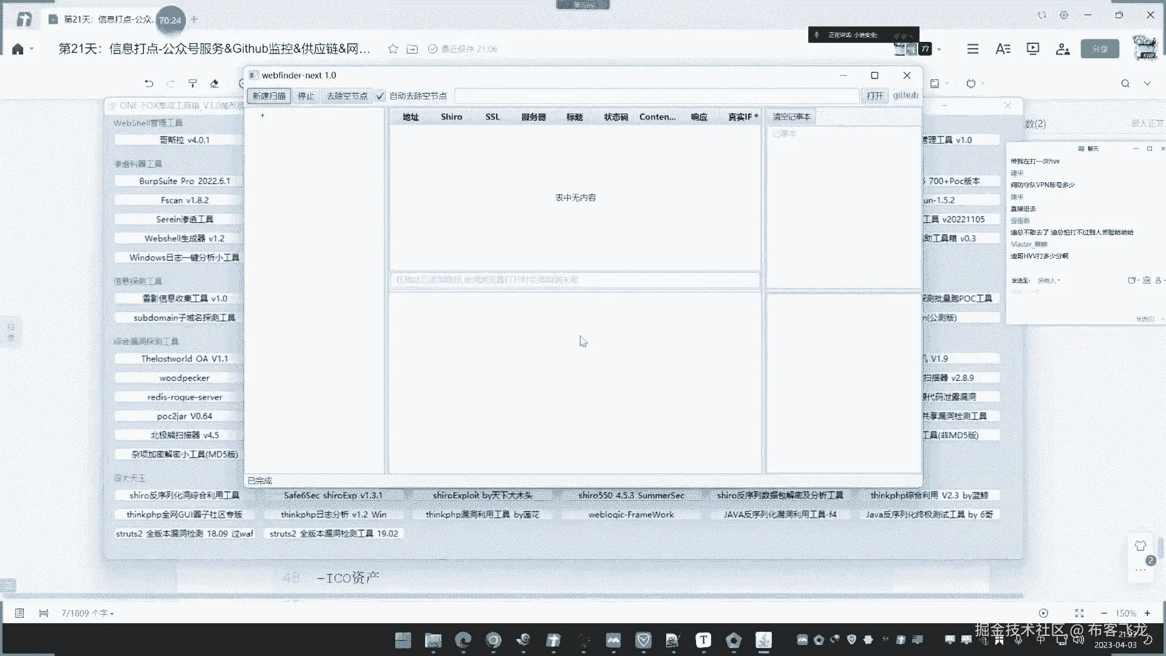
Task: Click the search magnifier icon
Action: tap(1125, 84)
